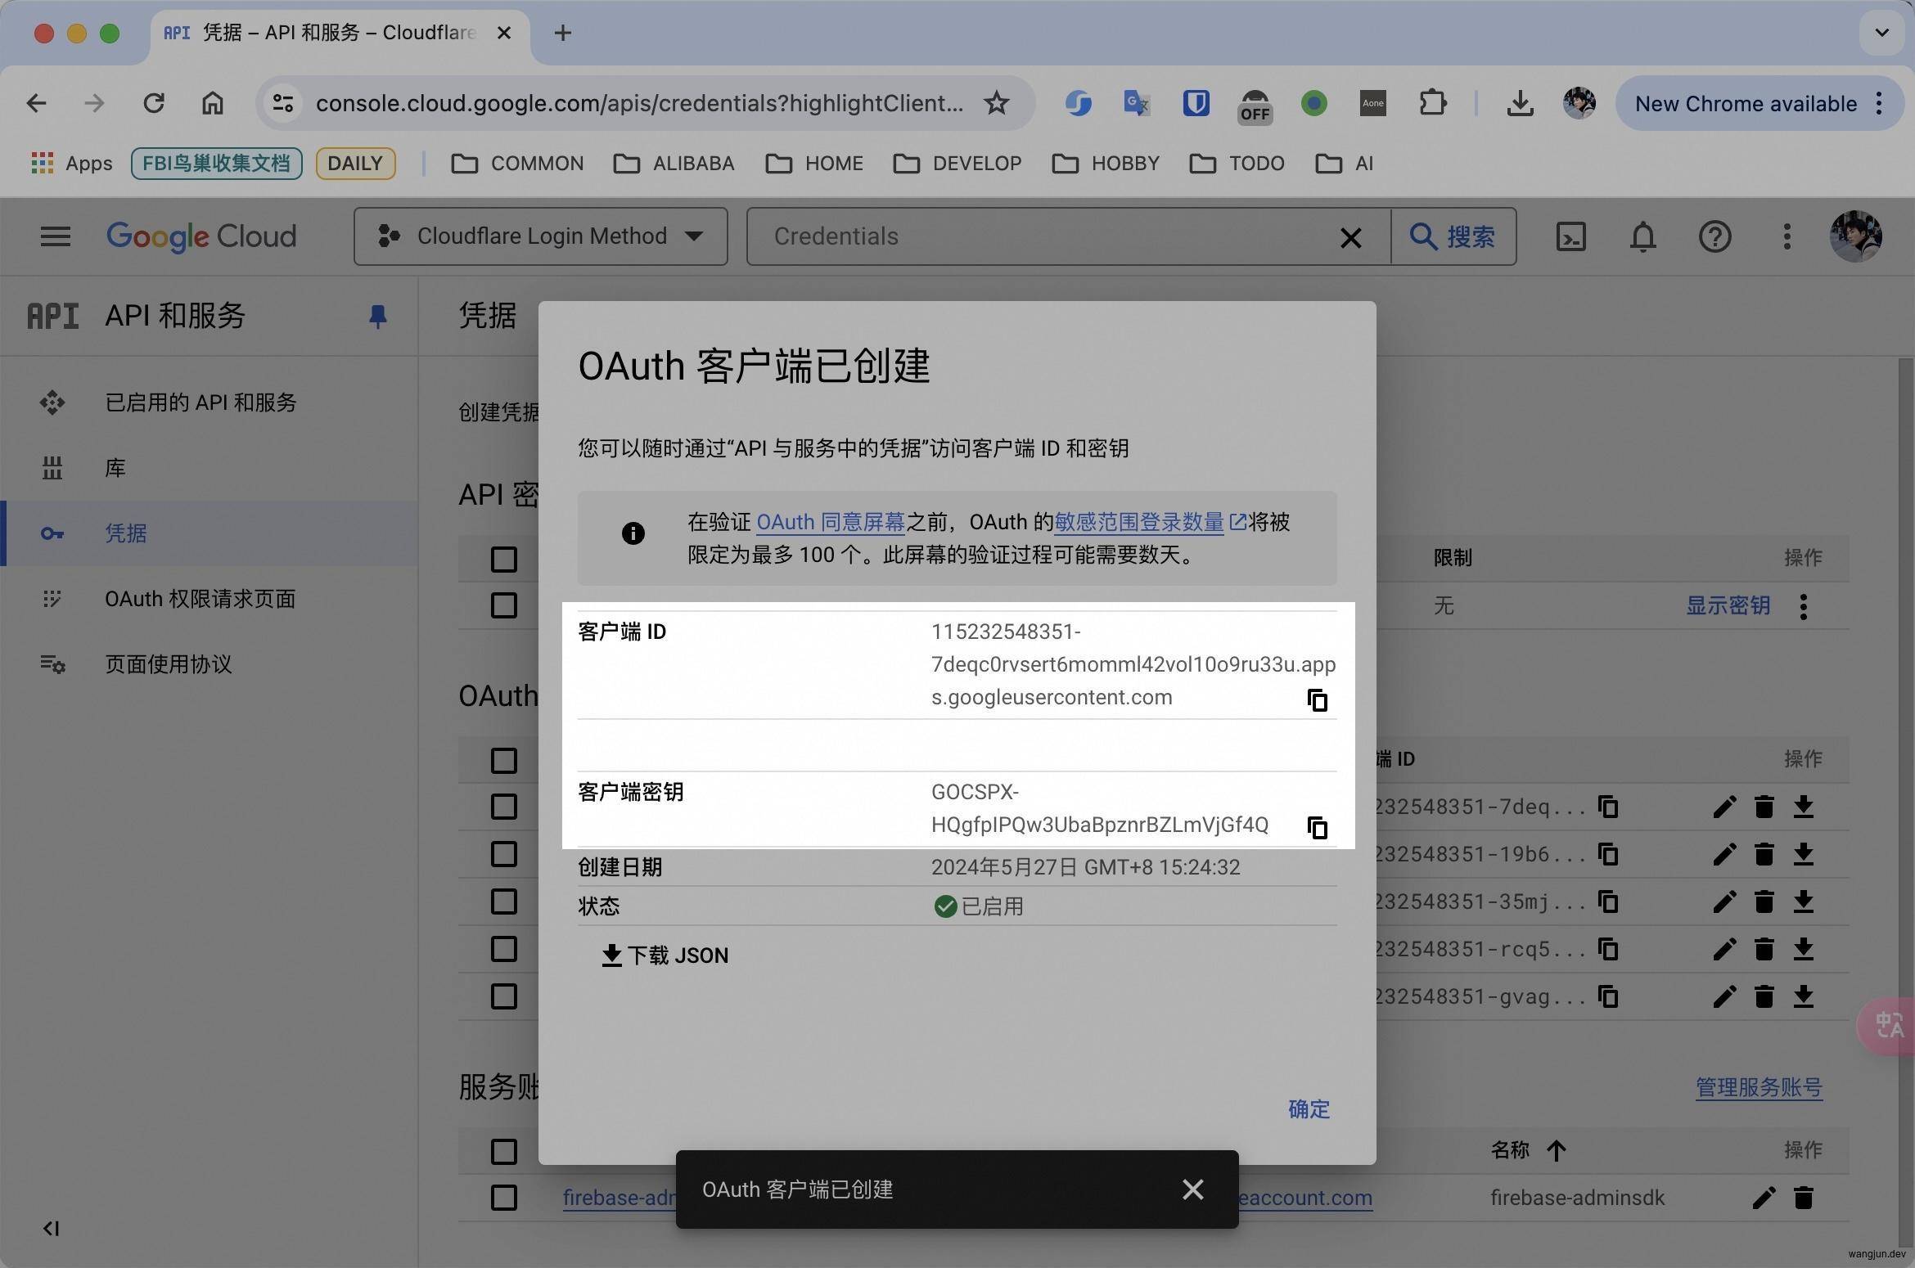Viewport: 1915px width, 1268px height.
Task: Copy the client secret GOCSPX value
Action: tap(1317, 827)
